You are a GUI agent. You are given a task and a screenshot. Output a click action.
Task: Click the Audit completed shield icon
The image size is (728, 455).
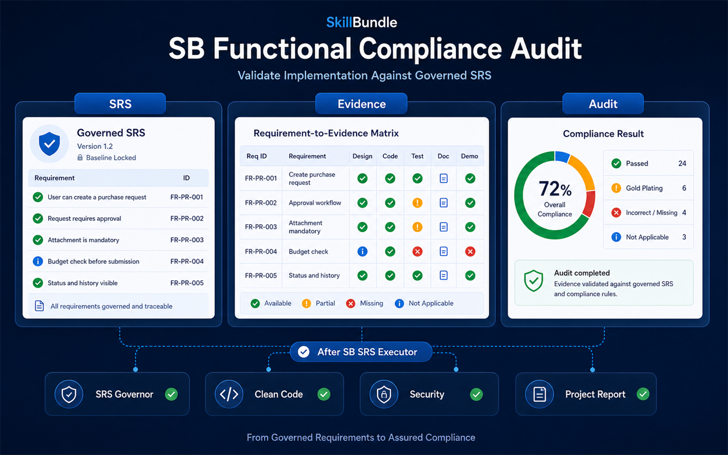tap(533, 281)
